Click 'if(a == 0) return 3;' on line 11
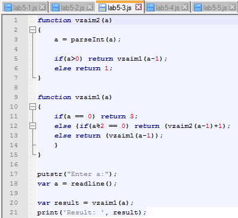 [96, 117]
